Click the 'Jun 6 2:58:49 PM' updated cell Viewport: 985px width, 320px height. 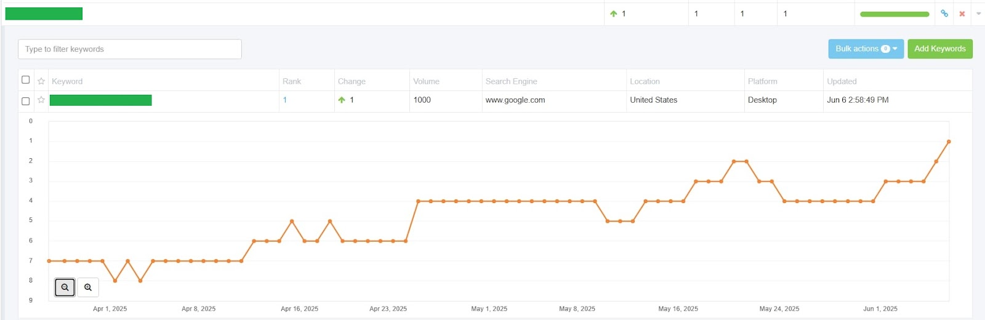[858, 100]
